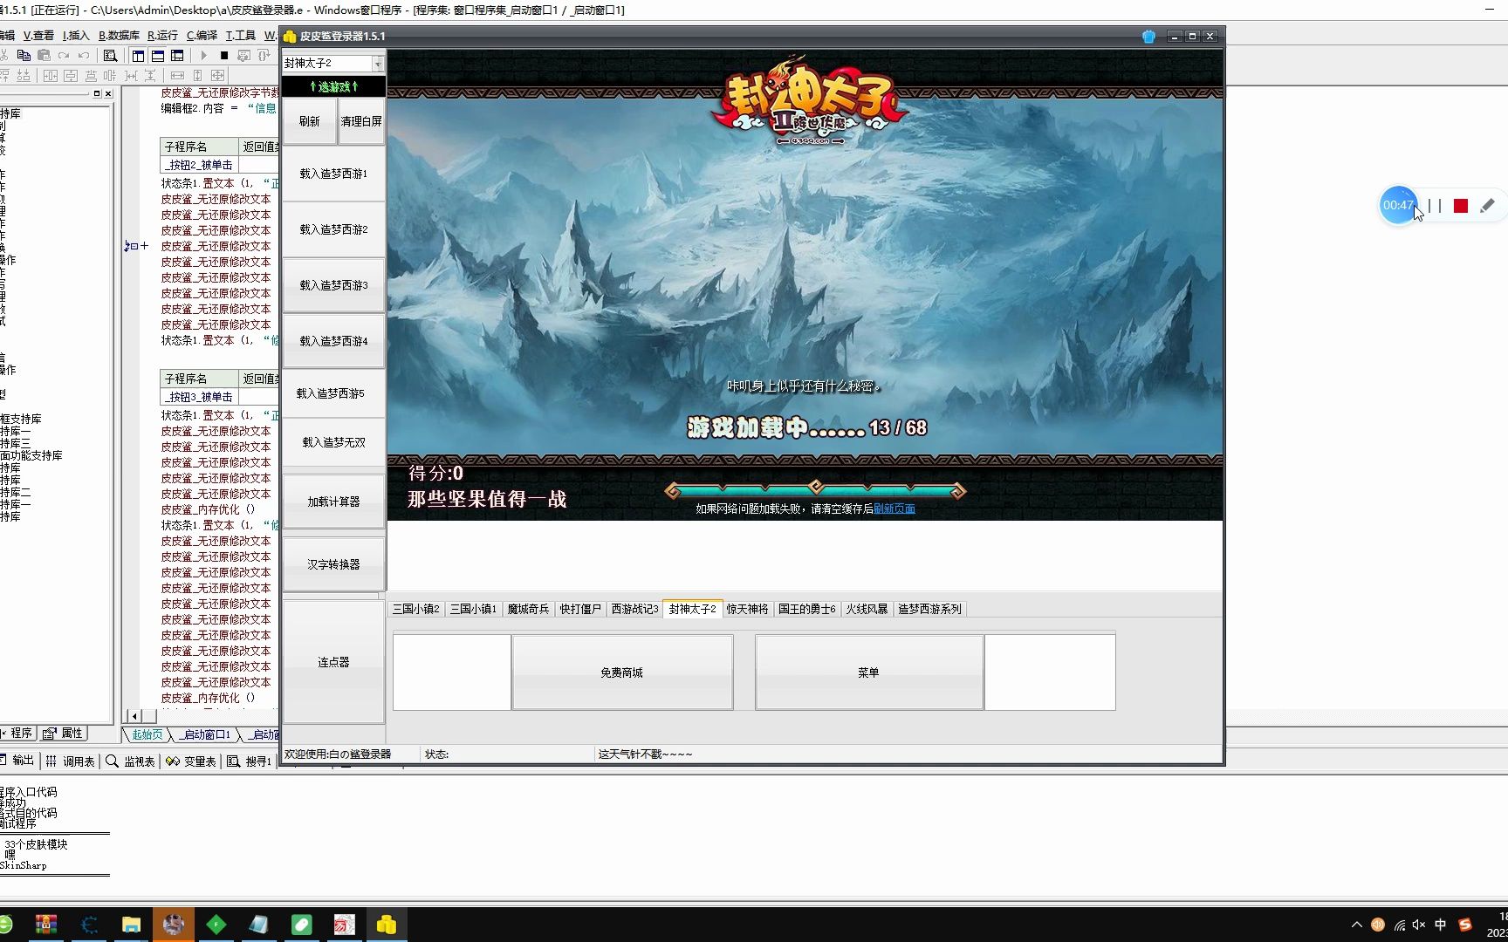Click the step-into braces icon in toolbar

[x=264, y=55]
